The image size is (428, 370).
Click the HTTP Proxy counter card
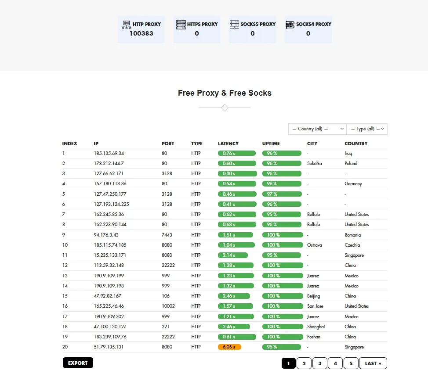click(x=141, y=29)
